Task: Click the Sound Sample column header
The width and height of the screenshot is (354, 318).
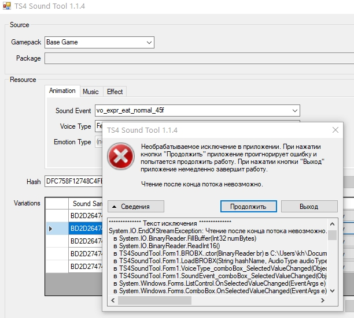Action: coord(86,204)
